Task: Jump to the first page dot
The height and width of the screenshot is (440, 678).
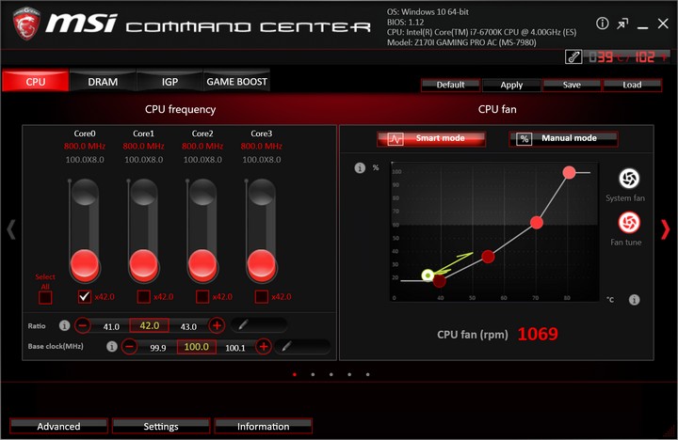Action: coord(295,374)
